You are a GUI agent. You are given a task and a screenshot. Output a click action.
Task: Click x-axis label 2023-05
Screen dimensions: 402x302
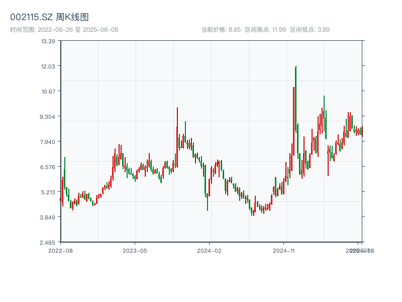pyautogui.click(x=135, y=251)
